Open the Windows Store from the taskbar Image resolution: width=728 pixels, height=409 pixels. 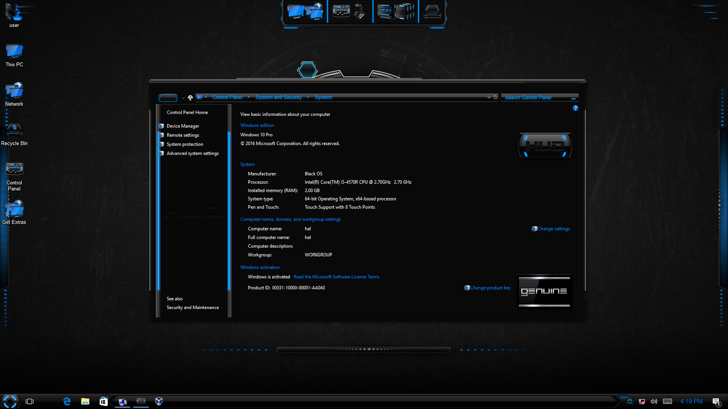104,401
